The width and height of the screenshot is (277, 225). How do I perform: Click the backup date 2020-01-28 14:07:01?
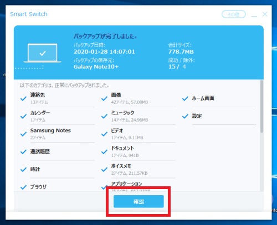(x=104, y=51)
